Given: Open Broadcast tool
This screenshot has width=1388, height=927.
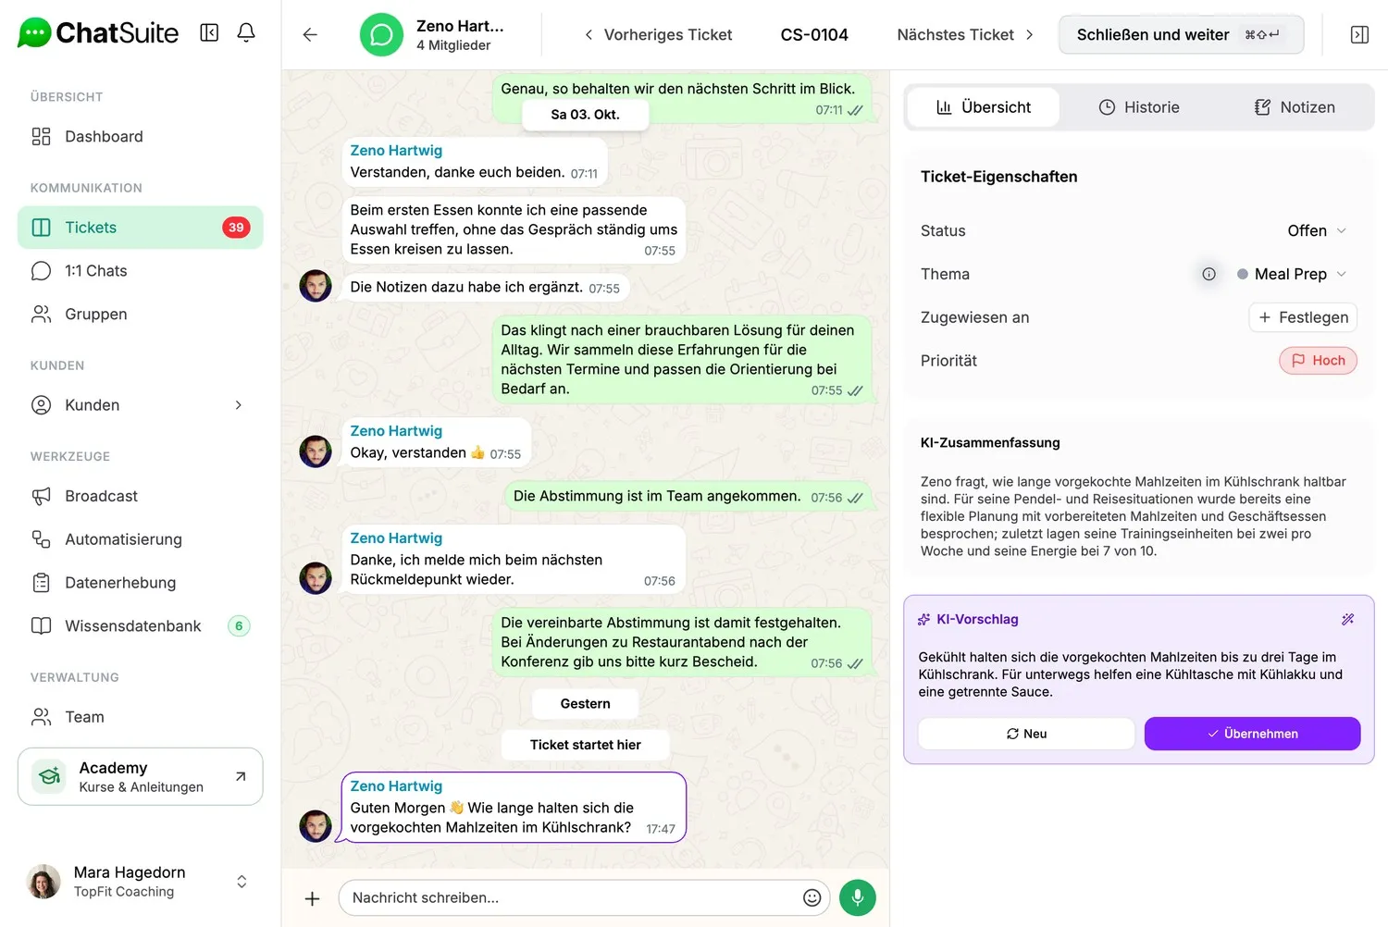Looking at the screenshot, I should 141,496.
